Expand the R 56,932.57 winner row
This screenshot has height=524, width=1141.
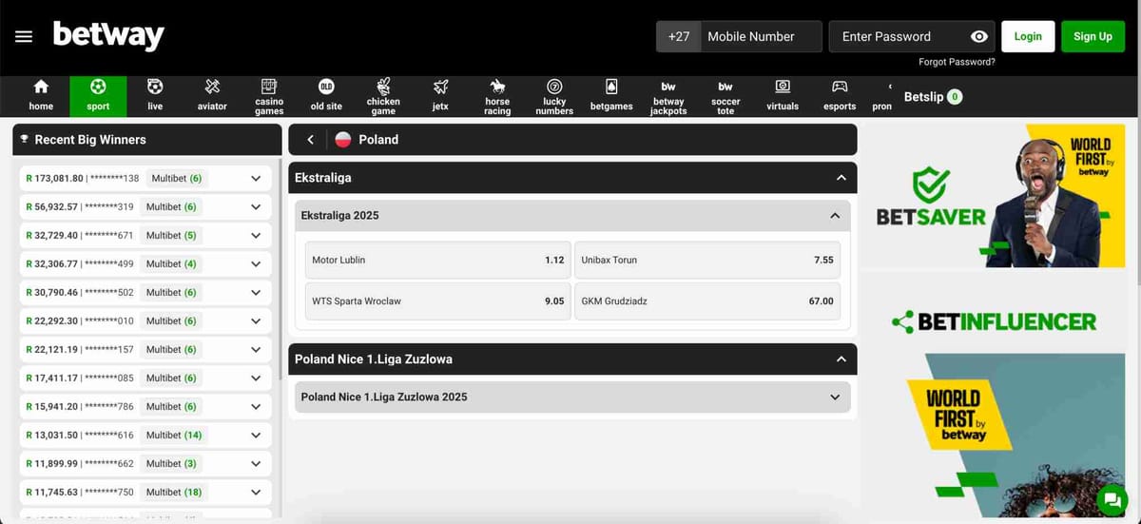pyautogui.click(x=256, y=206)
